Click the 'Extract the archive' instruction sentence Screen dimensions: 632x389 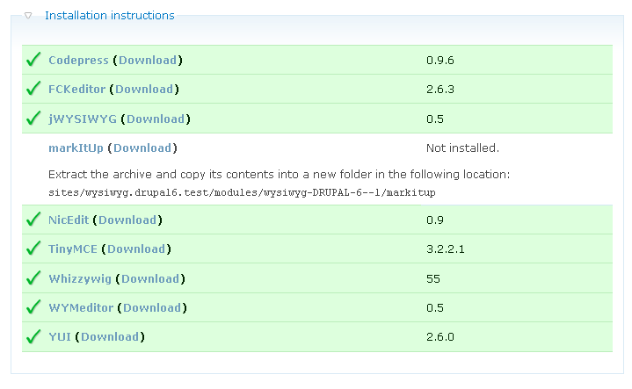tap(279, 175)
